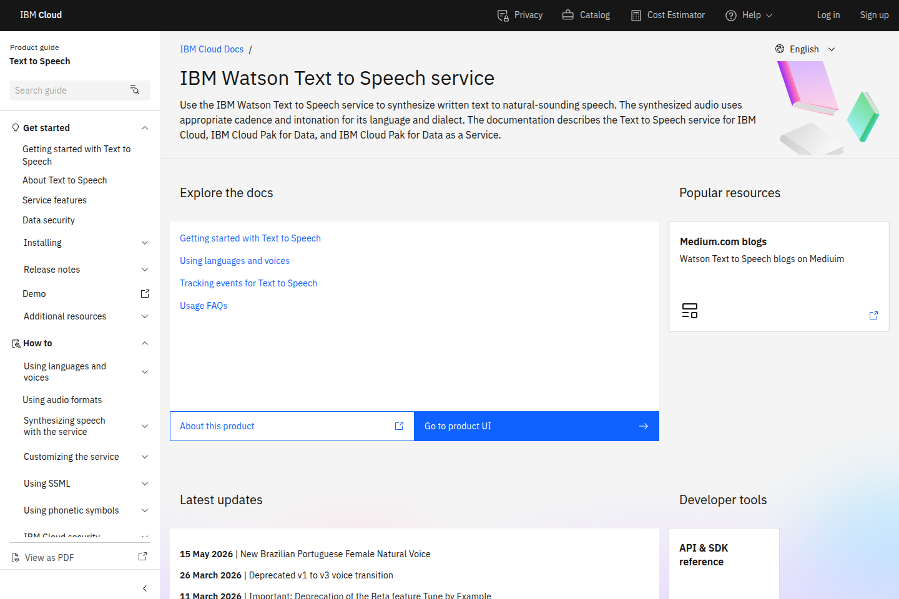Open the Demo external link icon
This screenshot has width=899, height=599.
point(145,294)
